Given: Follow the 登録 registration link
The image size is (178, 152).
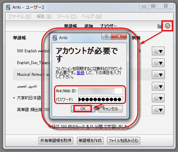Looking at the screenshot, I should pyautogui.click(x=81, y=73).
